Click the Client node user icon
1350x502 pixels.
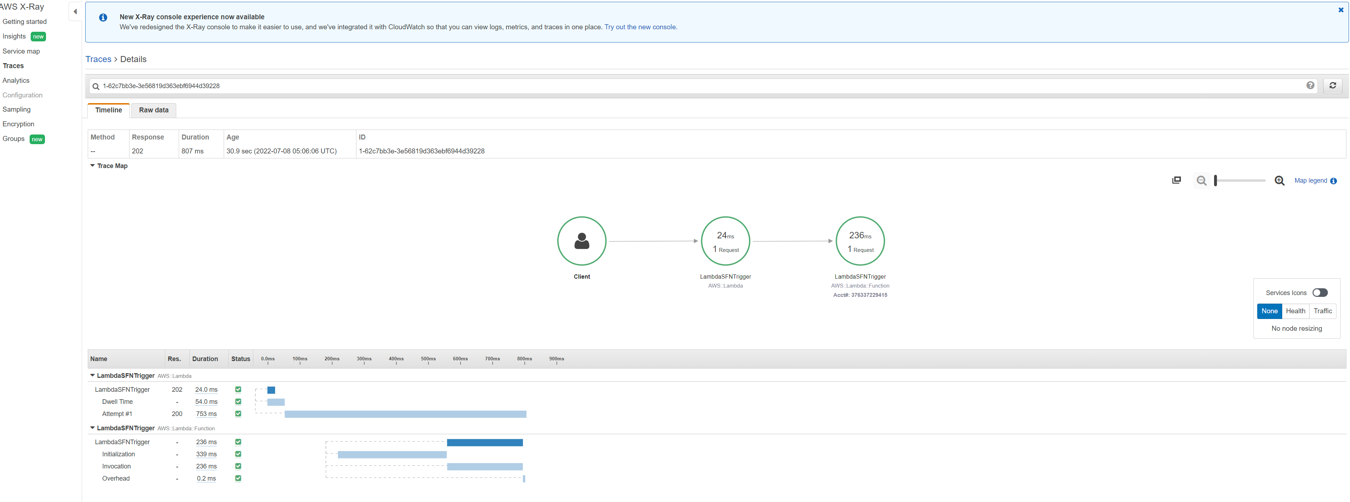[581, 241]
